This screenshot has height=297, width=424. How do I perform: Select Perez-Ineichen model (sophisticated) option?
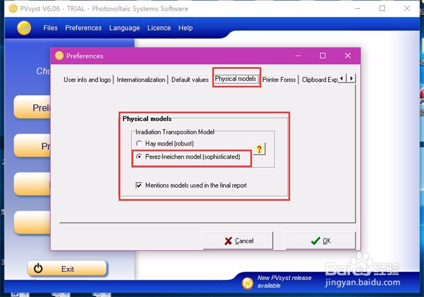tap(188, 157)
